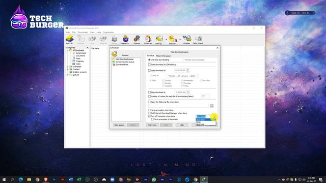Screen dimensions: 326x183
Task: Click the browse button beside file field
Action: coord(212,106)
